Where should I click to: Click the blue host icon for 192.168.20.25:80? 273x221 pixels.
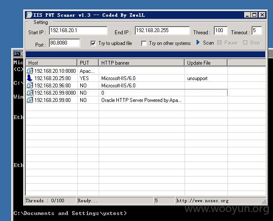30,78
